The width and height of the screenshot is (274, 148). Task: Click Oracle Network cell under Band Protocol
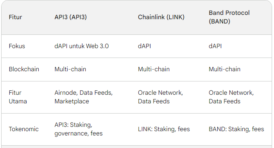pos(231,97)
